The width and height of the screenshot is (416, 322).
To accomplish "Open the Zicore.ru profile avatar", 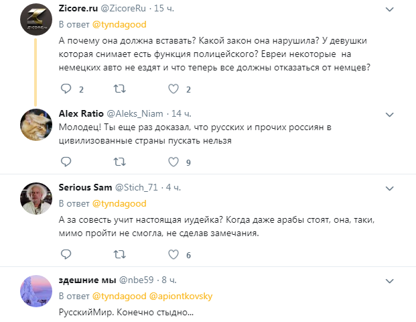I will coord(36,19).
